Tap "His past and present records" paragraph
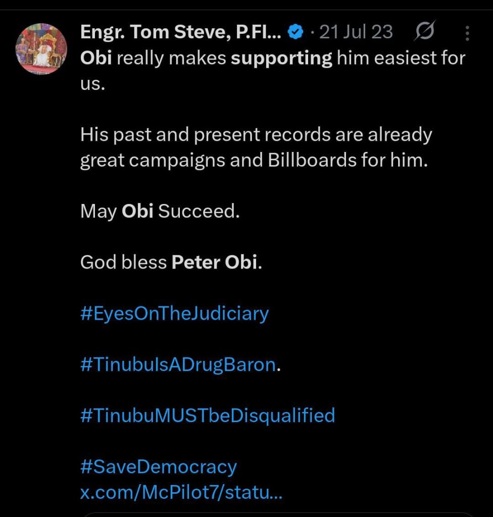This screenshot has height=517, width=493. click(x=256, y=135)
